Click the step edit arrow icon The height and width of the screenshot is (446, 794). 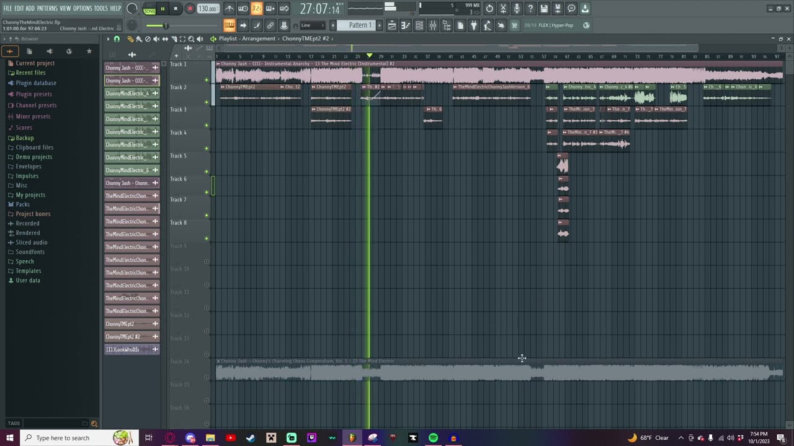[243, 25]
